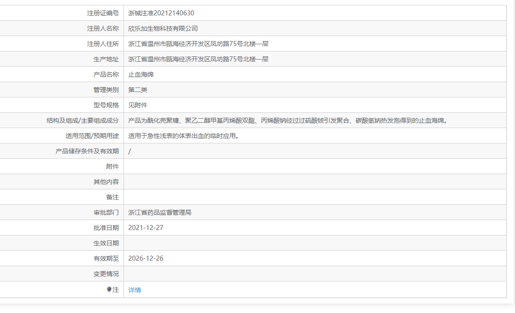Image resolution: width=515 pixels, height=313 pixels.
Task: Click the 结构及组成/主要组成成分 label
Action: [x=83, y=120]
